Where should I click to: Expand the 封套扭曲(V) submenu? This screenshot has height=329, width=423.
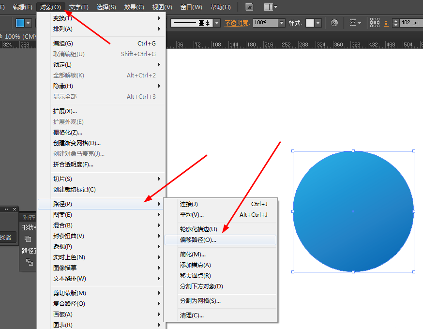point(101,236)
